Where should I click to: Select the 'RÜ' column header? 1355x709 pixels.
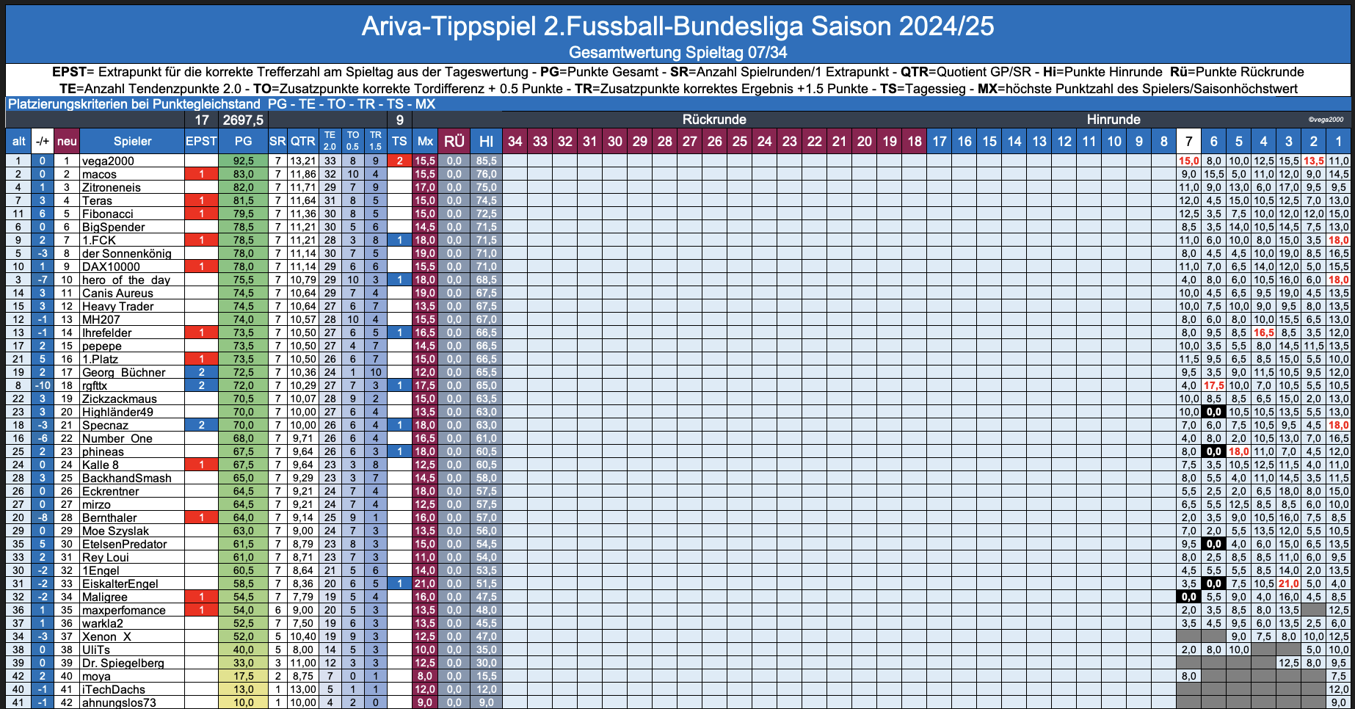454,142
